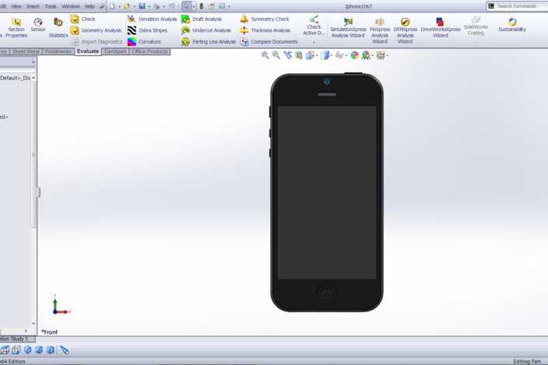Open the Tools menu
The image size is (548, 365).
(x=51, y=6)
